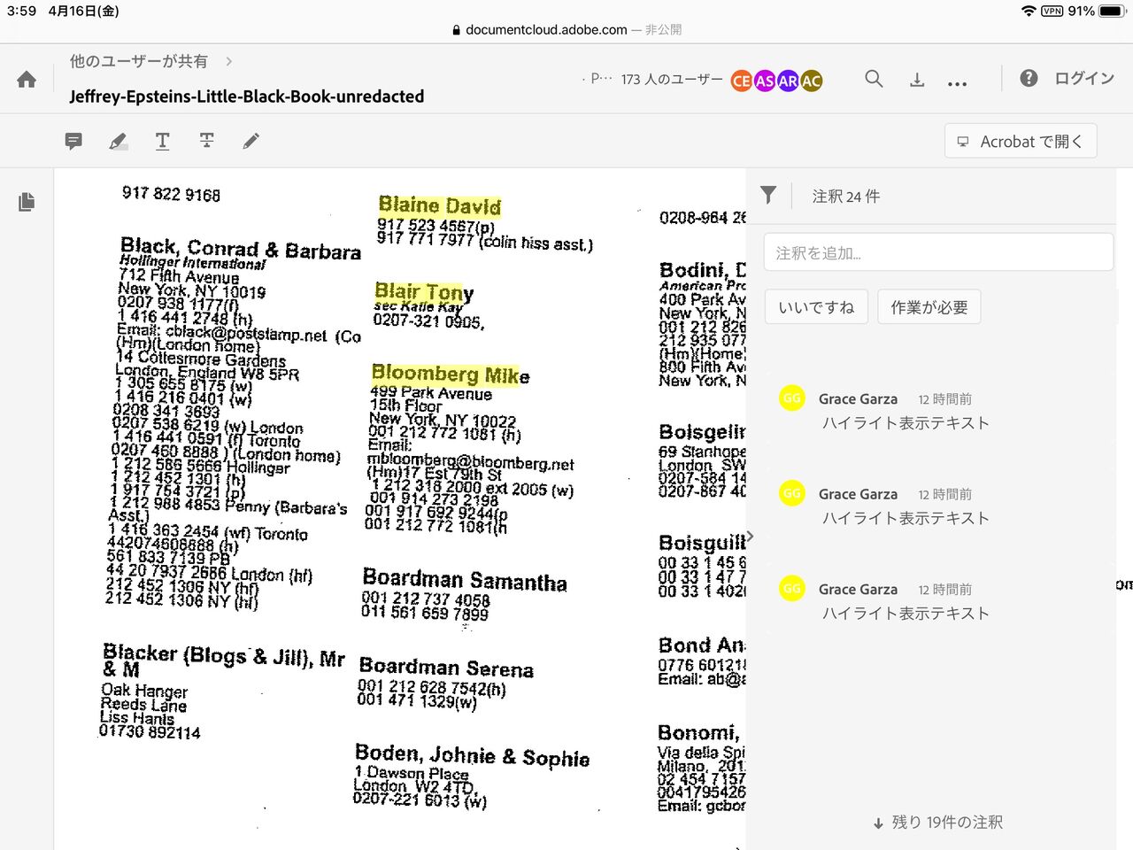Select the freehand pencil drawing tool
The height and width of the screenshot is (850, 1133).
(x=251, y=141)
